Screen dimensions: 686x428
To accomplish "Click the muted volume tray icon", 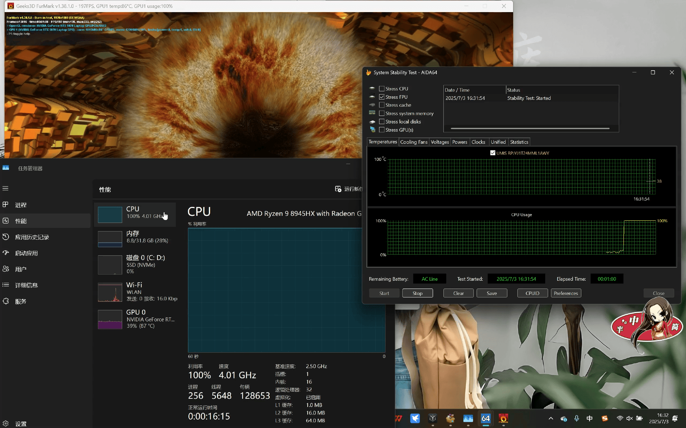I will [x=630, y=418].
